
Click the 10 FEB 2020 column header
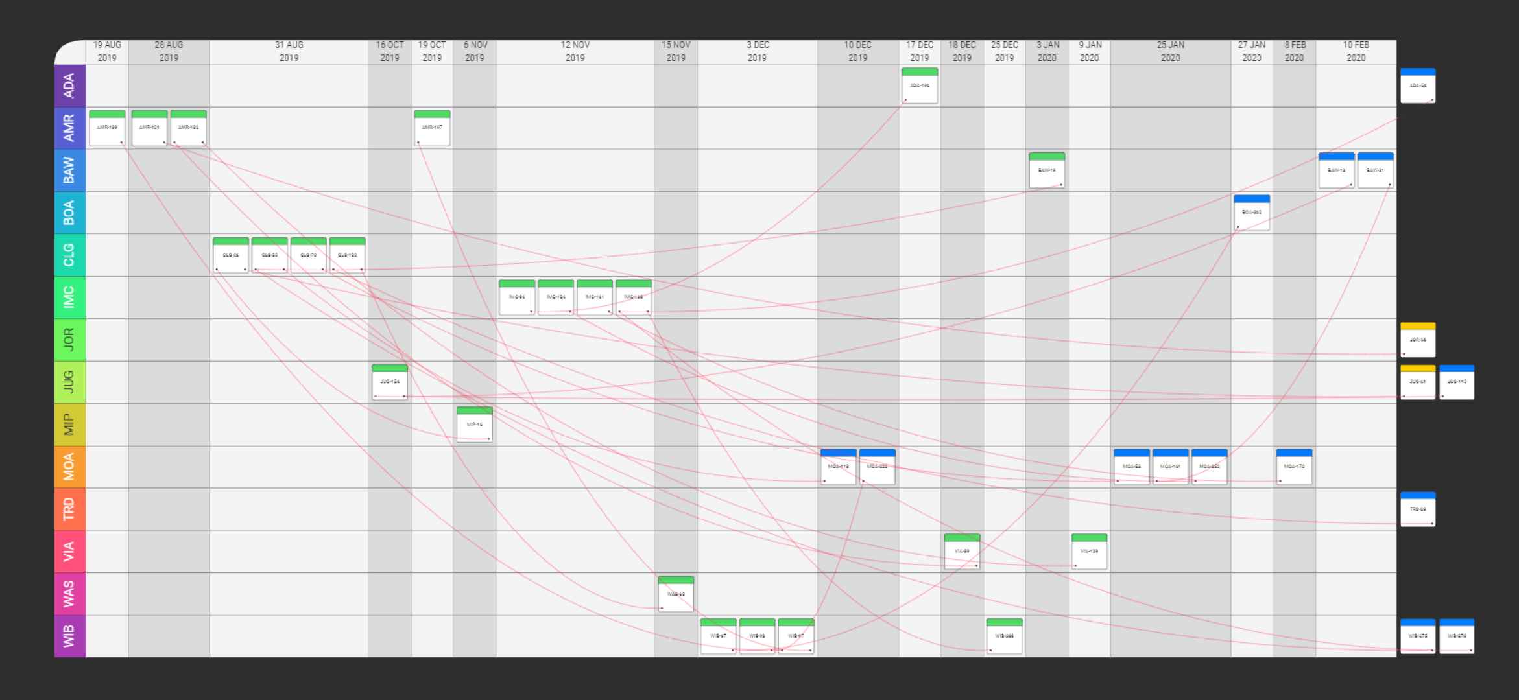coord(1356,52)
